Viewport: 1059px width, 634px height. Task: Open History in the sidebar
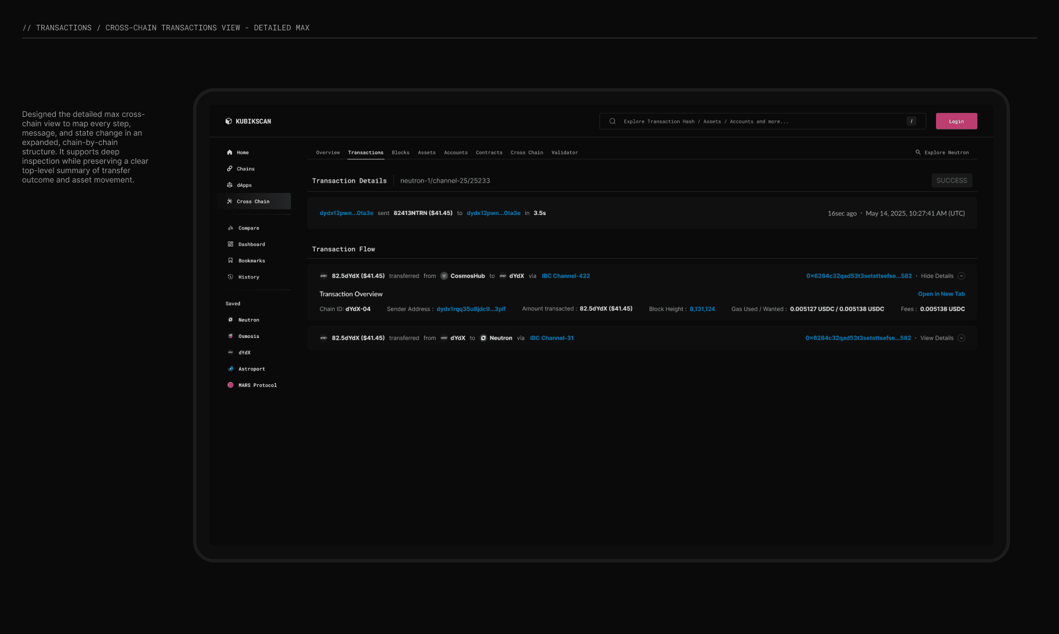(248, 277)
